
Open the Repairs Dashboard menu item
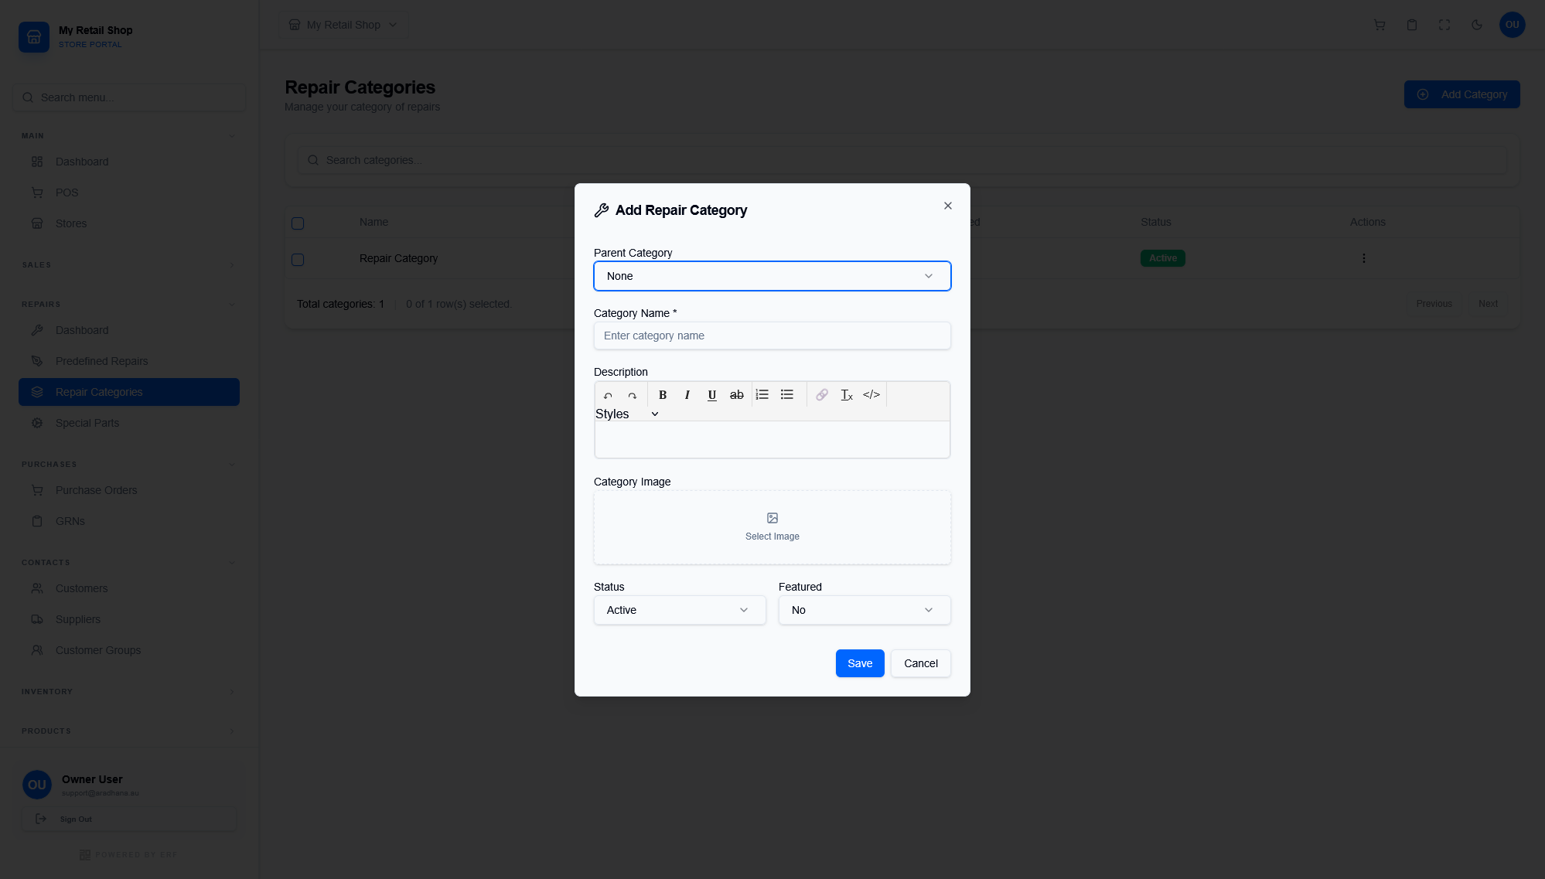tap(129, 330)
